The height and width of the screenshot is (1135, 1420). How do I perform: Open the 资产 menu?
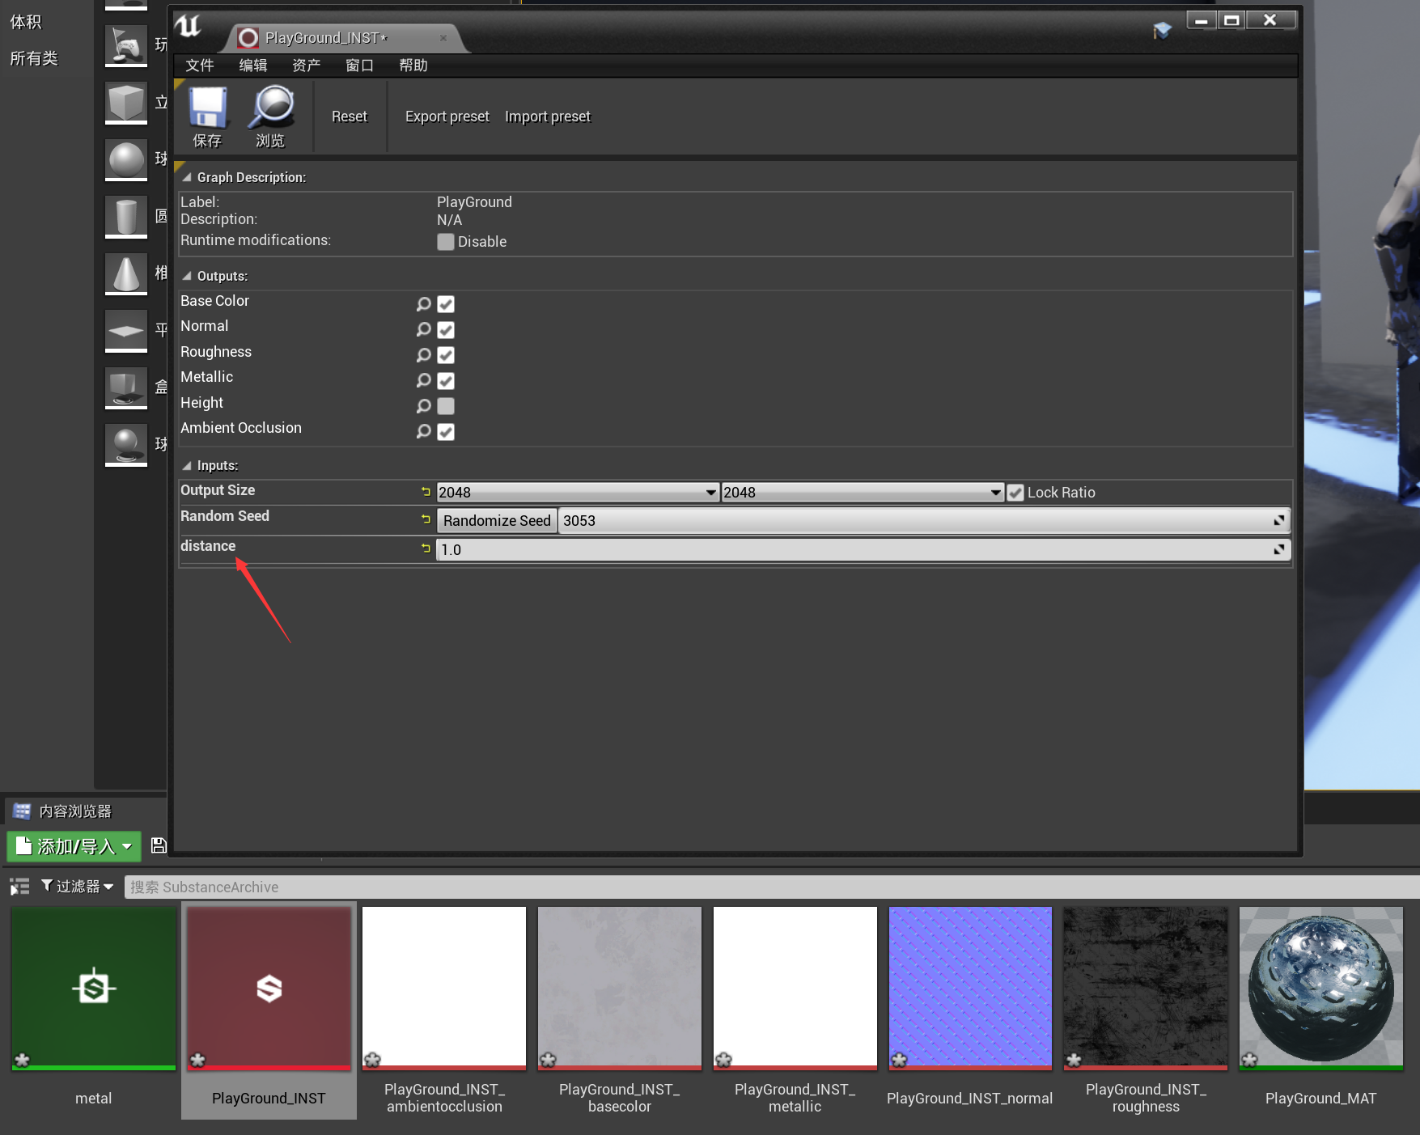click(x=306, y=66)
